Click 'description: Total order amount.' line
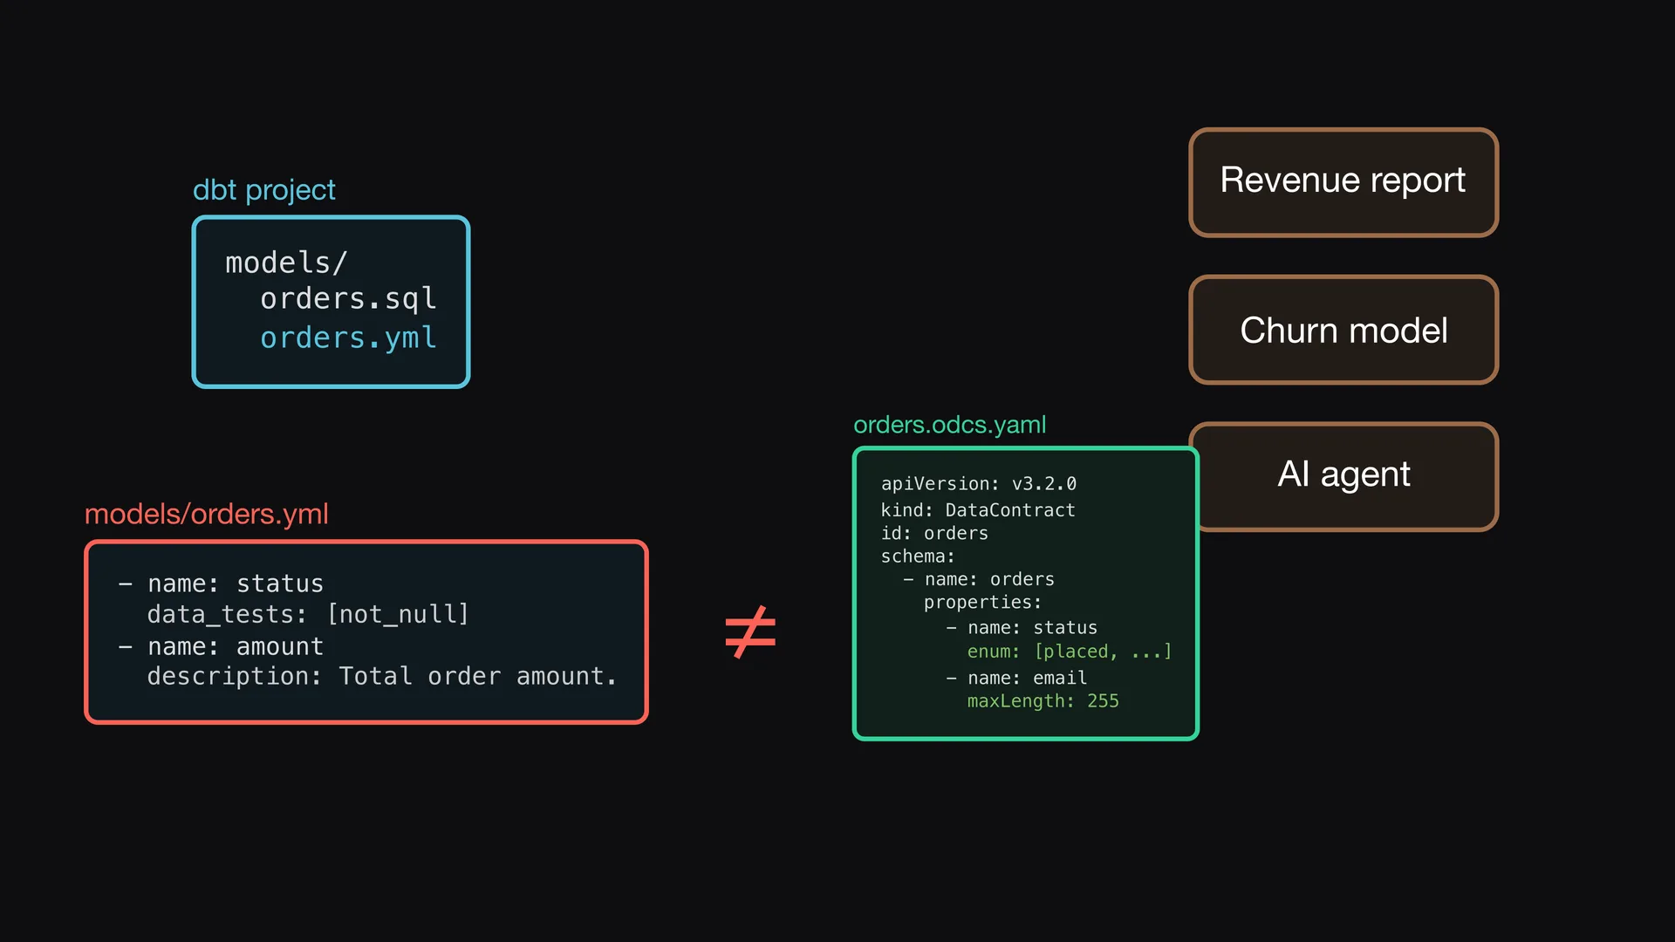The height and width of the screenshot is (942, 1675). point(382,677)
